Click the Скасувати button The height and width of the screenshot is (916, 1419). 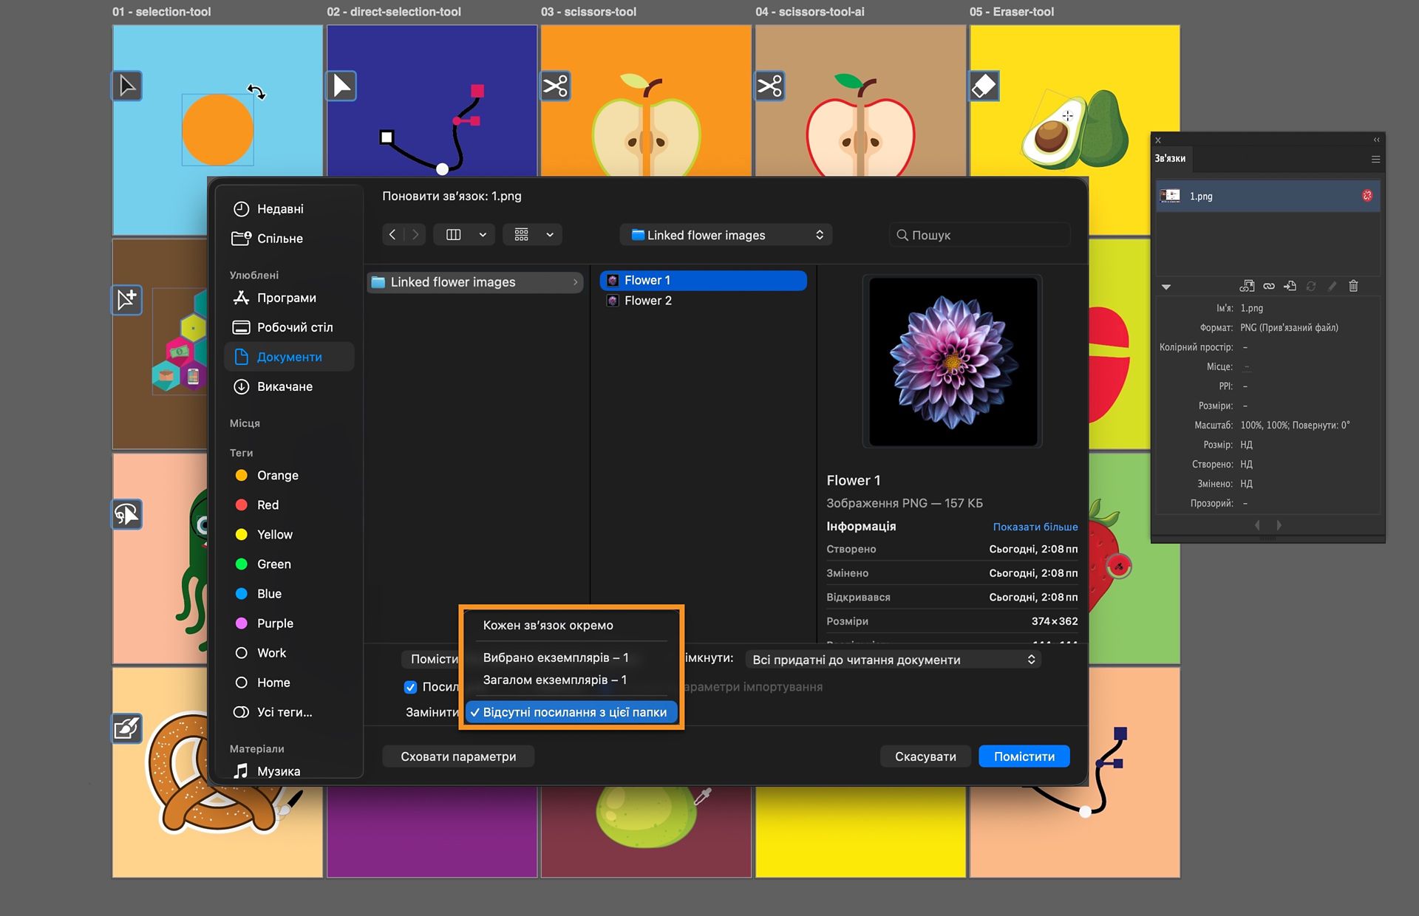925,756
